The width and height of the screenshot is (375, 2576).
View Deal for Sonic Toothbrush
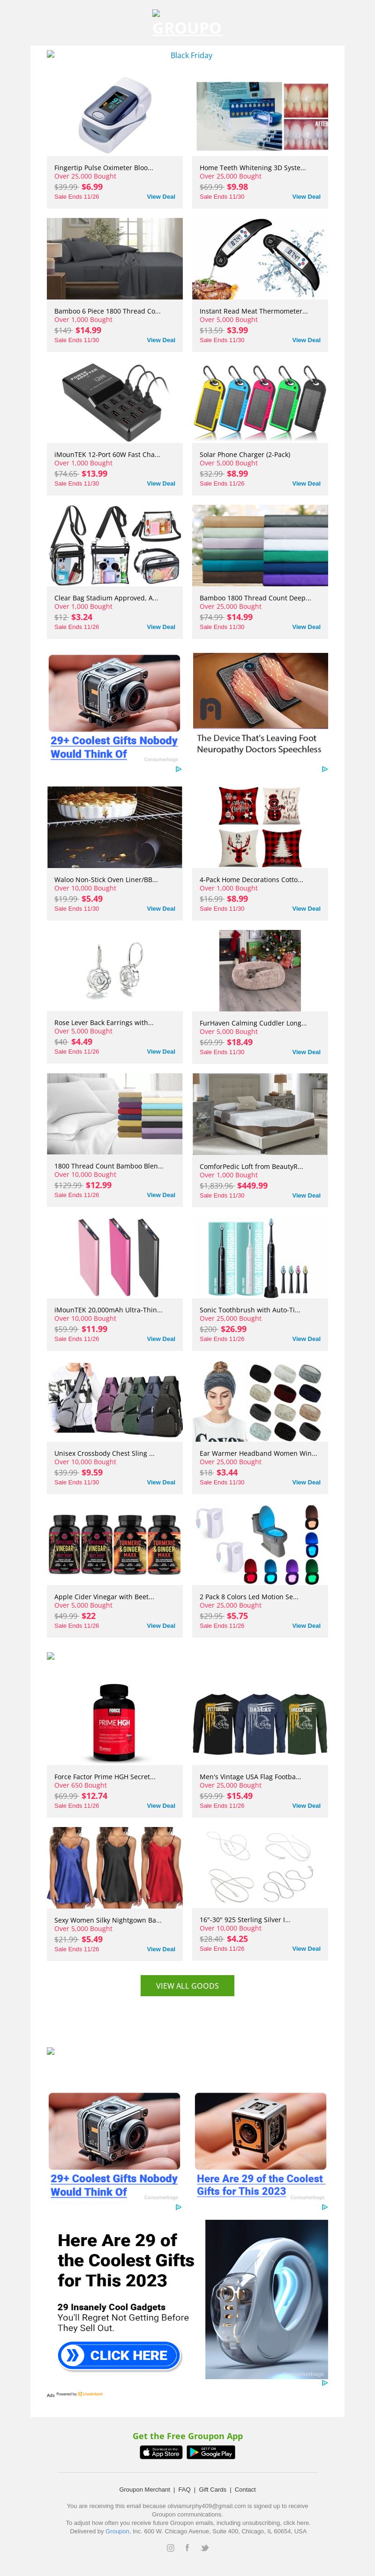click(306, 1338)
